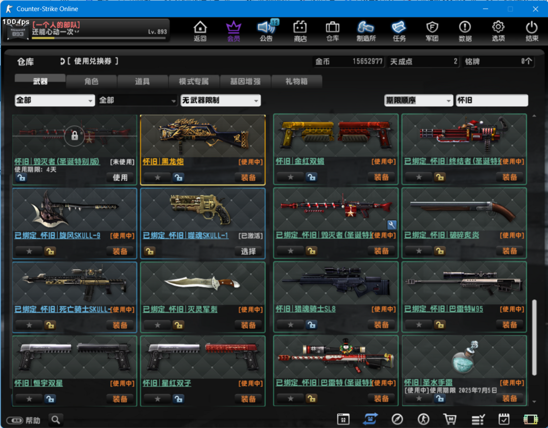Toggle favorite star for 怀旧|猎魂骑士SL8
This screenshot has width=548, height=428.
tap(290, 325)
